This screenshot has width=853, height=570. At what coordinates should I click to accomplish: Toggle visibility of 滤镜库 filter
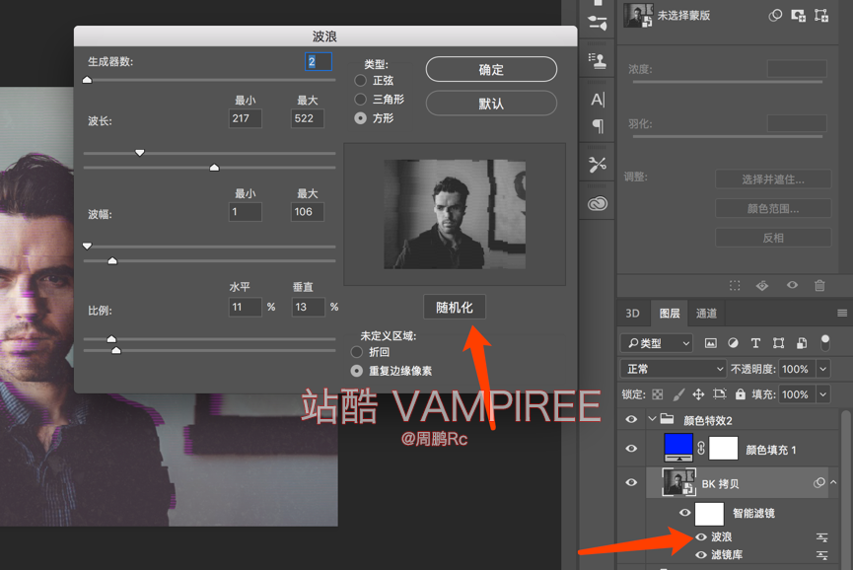[701, 555]
